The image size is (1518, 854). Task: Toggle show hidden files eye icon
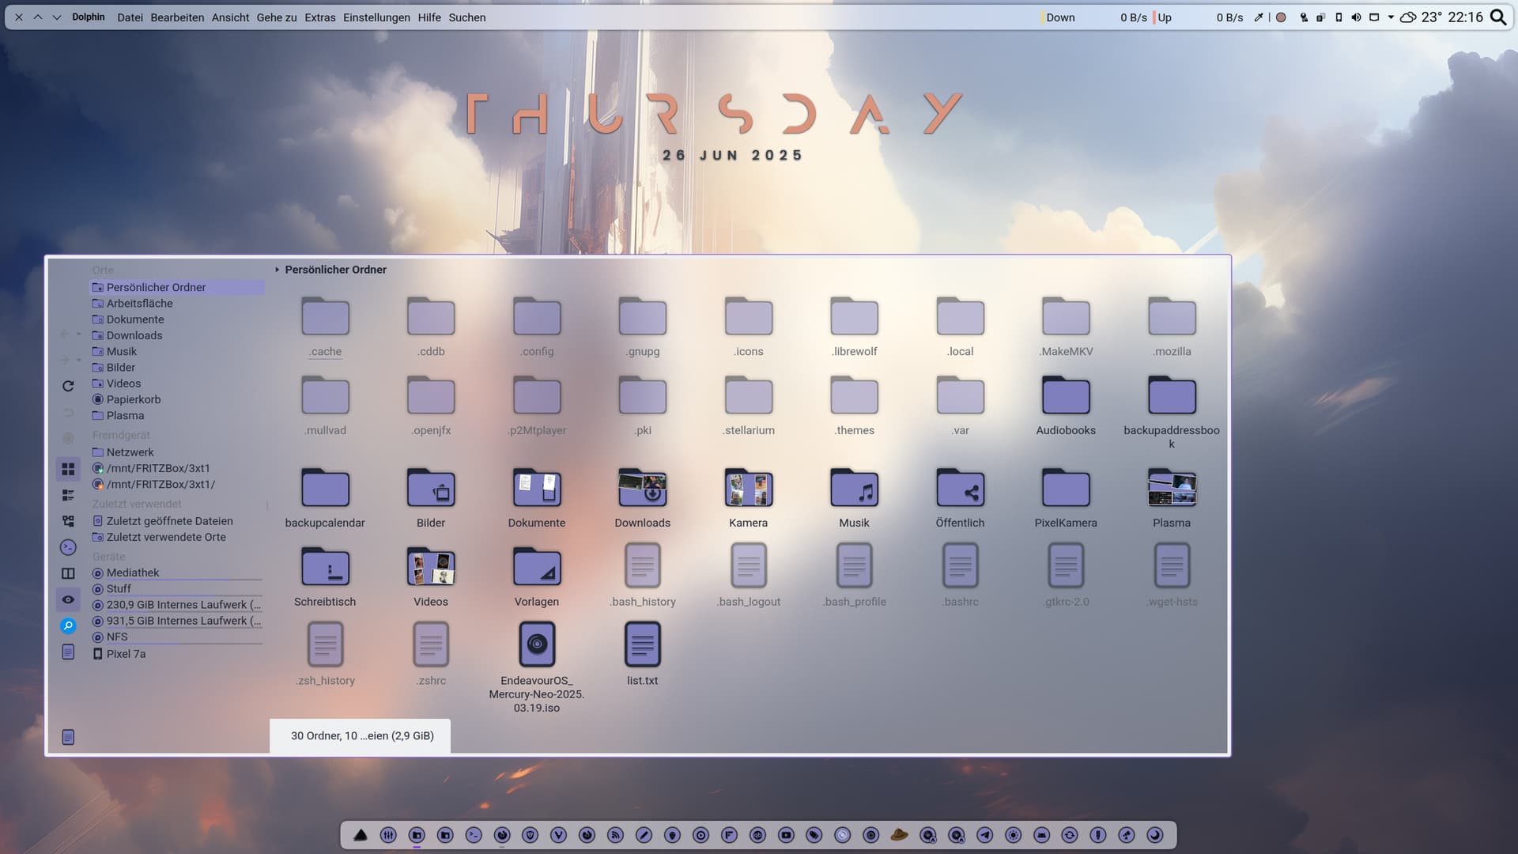click(x=68, y=599)
